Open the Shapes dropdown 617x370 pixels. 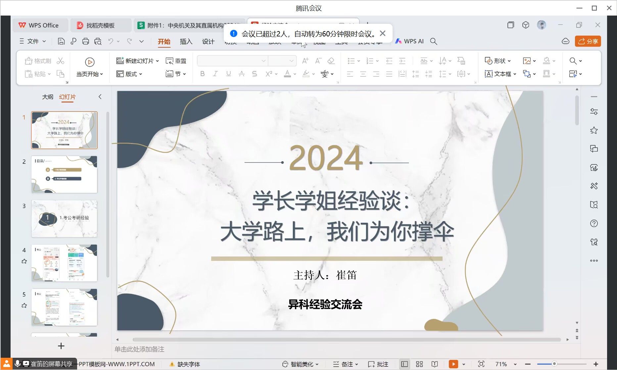click(498, 61)
